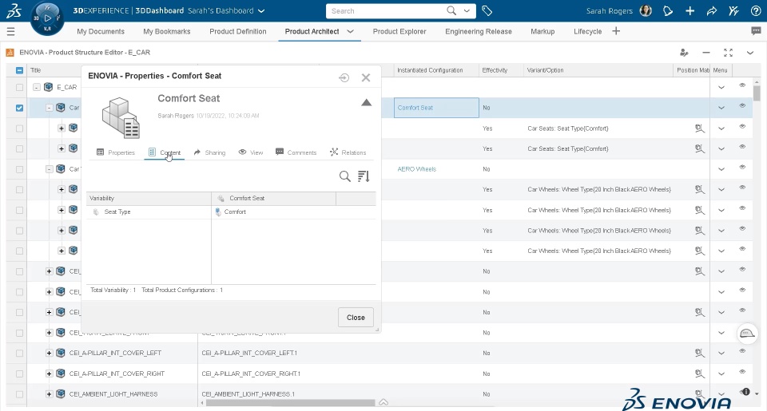Click the sort icon in Content tab
The width and height of the screenshot is (767, 411).
pos(364,176)
